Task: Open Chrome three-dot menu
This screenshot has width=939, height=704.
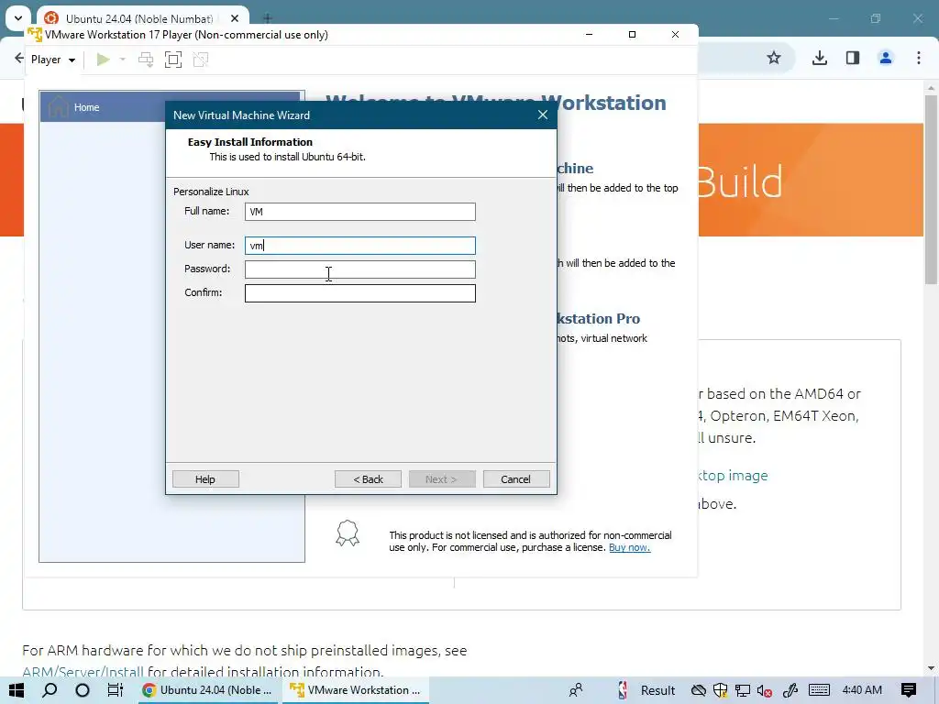Action: [x=919, y=58]
